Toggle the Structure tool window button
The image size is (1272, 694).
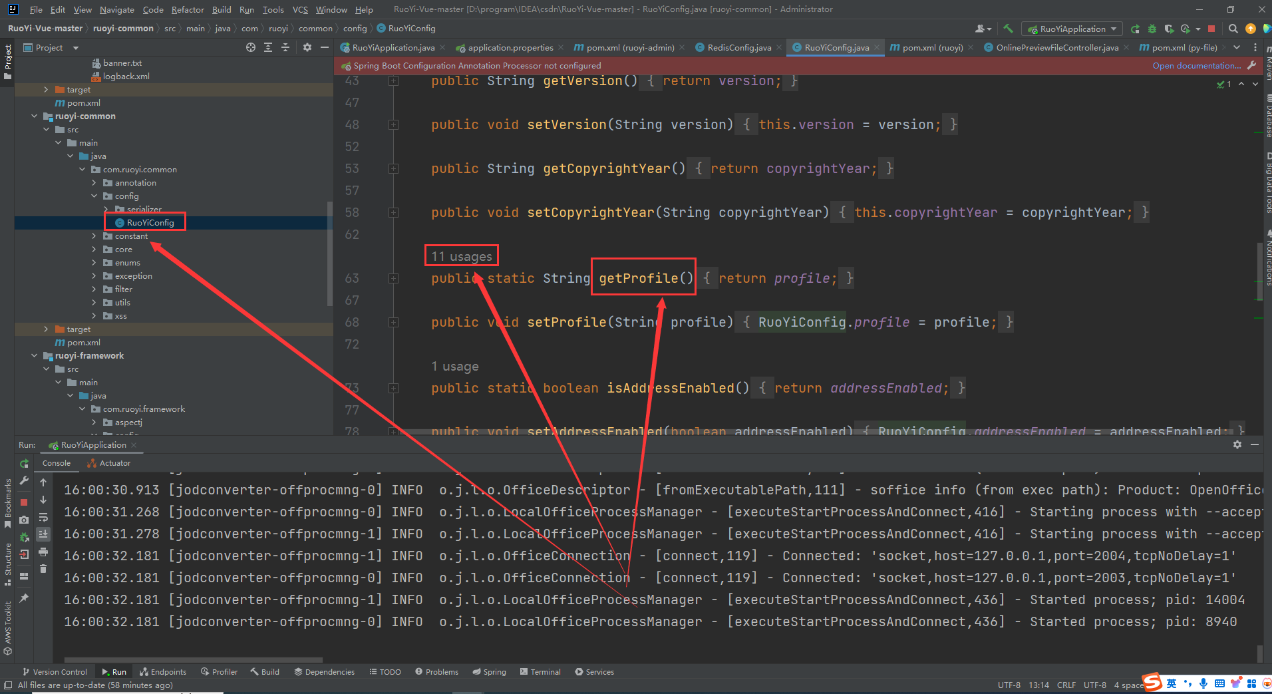(7, 564)
